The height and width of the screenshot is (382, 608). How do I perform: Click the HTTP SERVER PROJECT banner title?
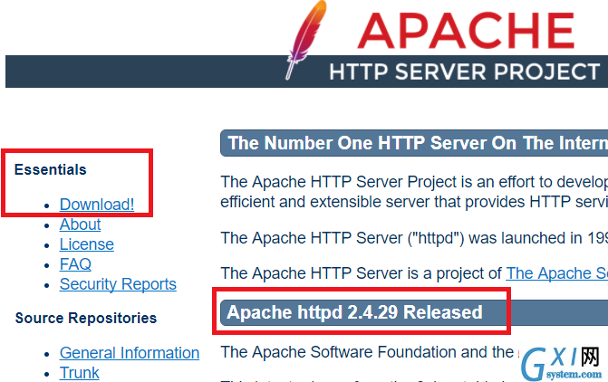pos(464,72)
